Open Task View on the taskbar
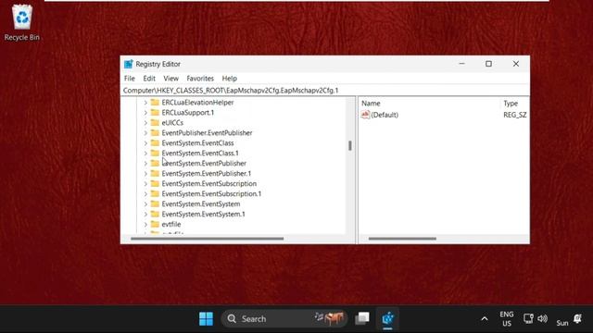The width and height of the screenshot is (593, 333). [x=362, y=318]
